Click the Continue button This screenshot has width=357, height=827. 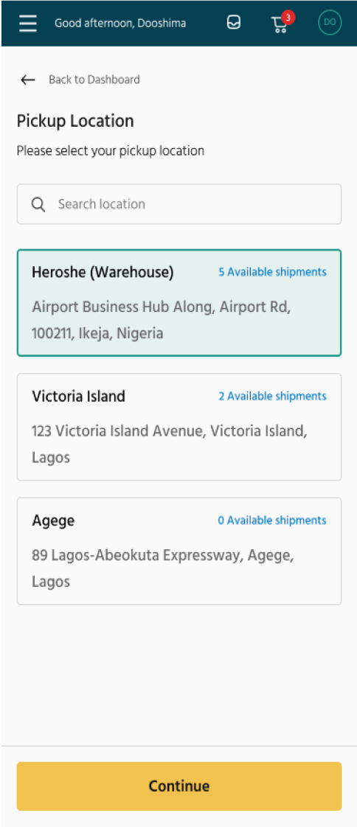[x=179, y=786]
